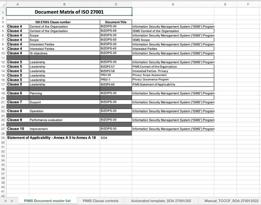261x205 pixels.
Task: Select row 29 header
Action: click(3, 138)
